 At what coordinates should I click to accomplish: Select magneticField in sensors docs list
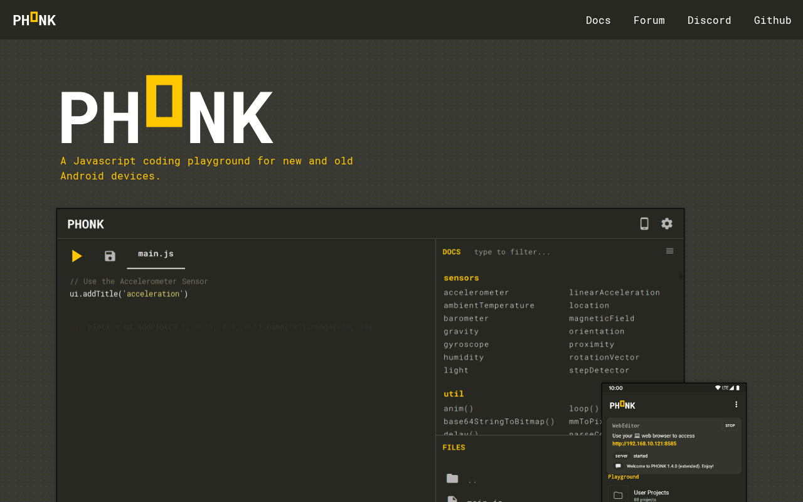click(602, 319)
